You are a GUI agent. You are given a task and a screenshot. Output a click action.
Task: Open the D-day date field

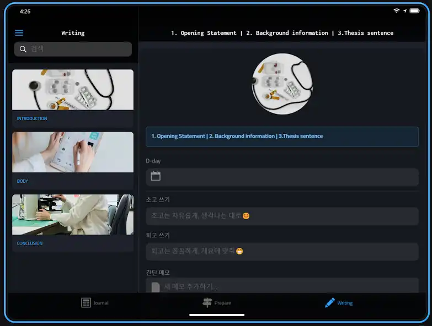[282, 177]
